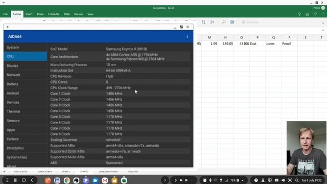
Task: Switch to Excel Data ribbon tab
Action: (x=67, y=14)
